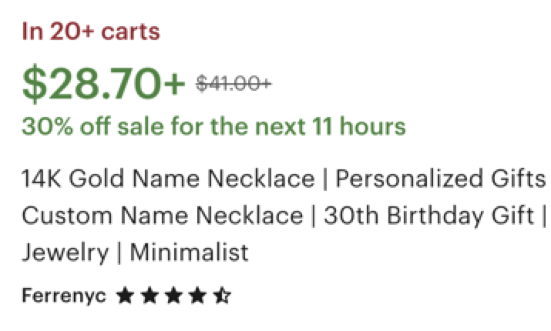Click the first filled rating star
This screenshot has width=551, height=331.
point(125,295)
